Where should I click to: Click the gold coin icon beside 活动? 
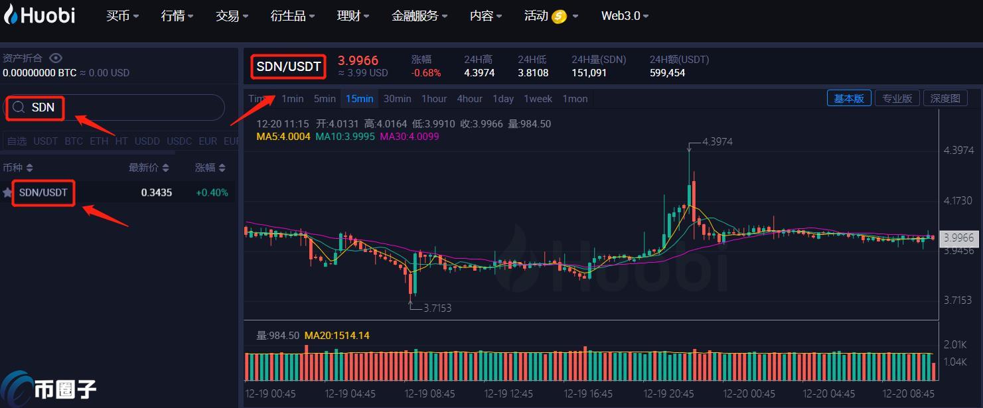point(559,17)
